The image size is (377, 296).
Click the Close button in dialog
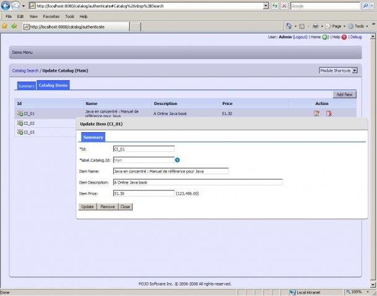pos(125,206)
